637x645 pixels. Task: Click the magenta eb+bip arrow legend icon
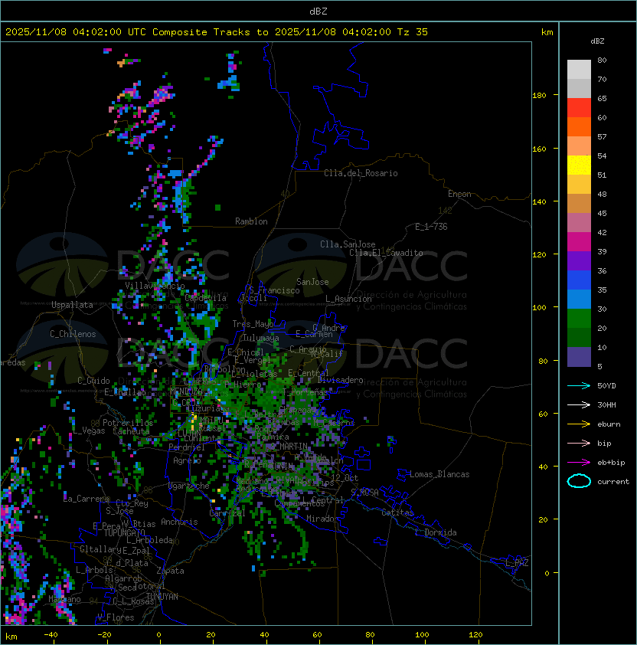tap(579, 463)
